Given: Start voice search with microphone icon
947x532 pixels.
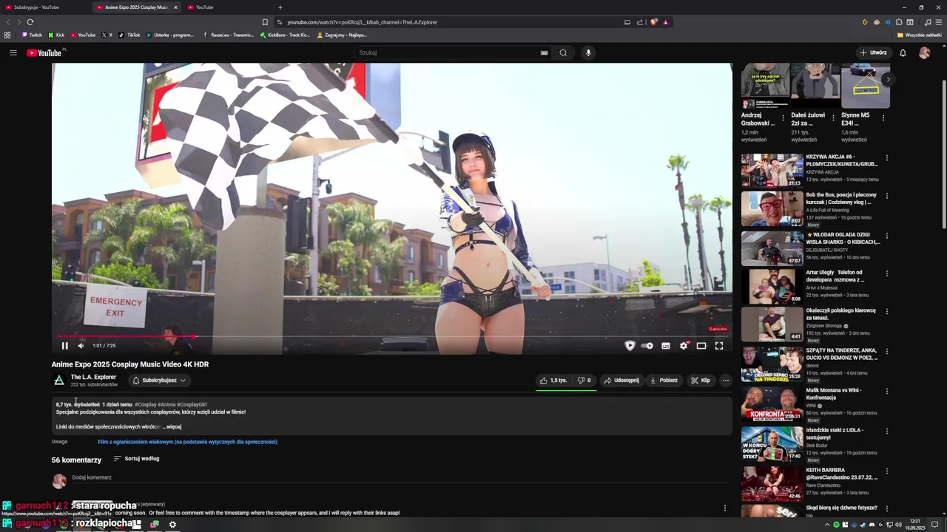Looking at the screenshot, I should [x=588, y=52].
